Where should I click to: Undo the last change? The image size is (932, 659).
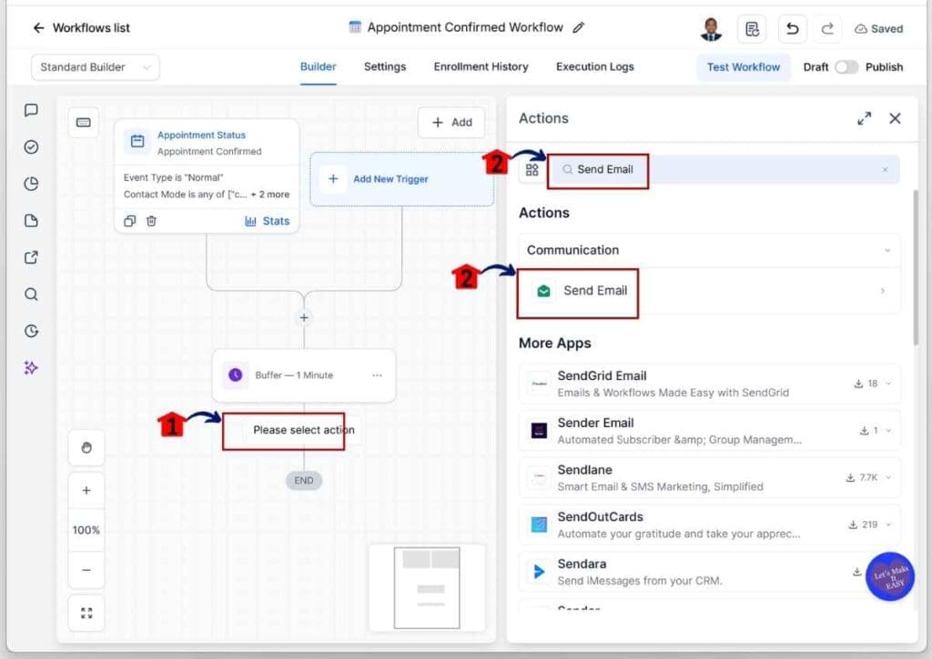point(793,28)
